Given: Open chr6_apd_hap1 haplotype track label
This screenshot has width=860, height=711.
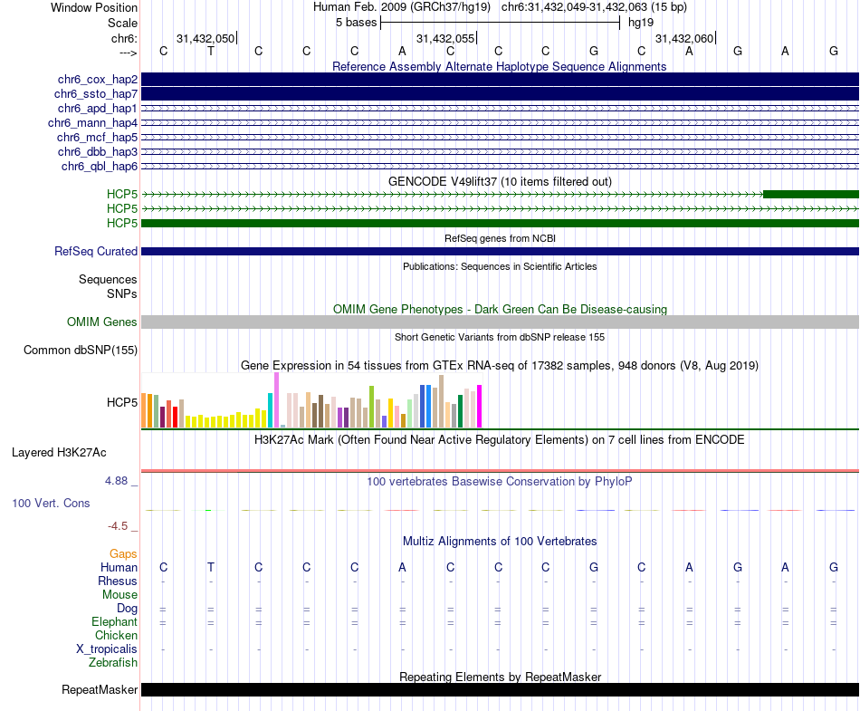Looking at the screenshot, I should (x=98, y=108).
